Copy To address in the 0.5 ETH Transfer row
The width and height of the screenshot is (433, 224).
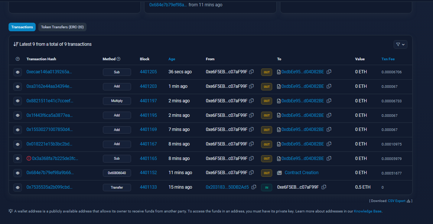click(324, 187)
